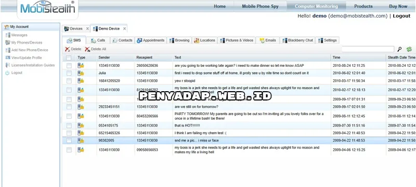416x187 pixels.
Task: Open Mobile Phone Spy page
Action: click(260, 6)
